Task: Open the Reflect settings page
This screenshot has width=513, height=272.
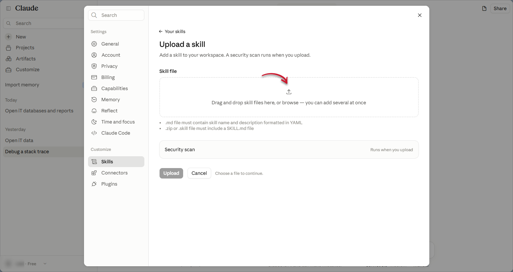Action: pyautogui.click(x=116, y=111)
